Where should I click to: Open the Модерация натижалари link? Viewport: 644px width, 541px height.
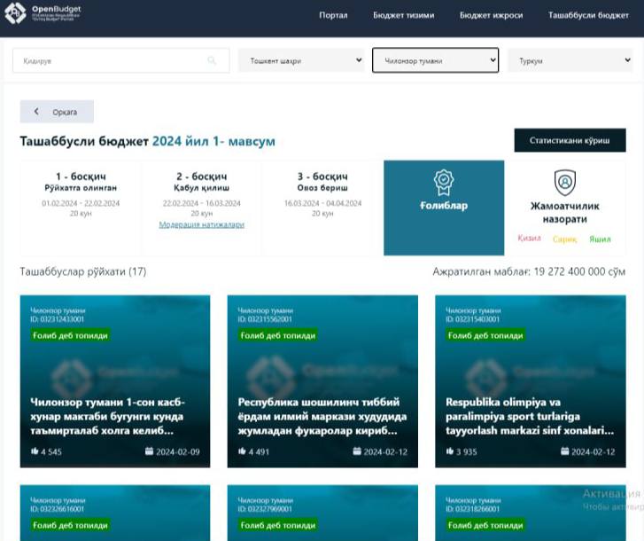(201, 225)
